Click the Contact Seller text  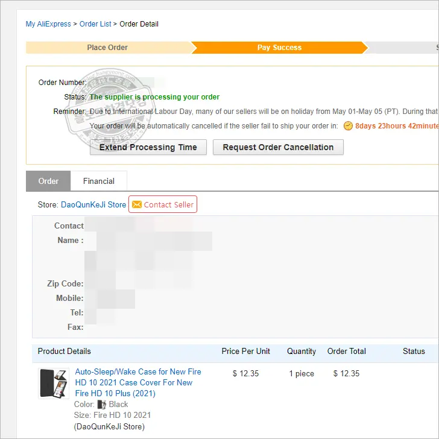click(x=169, y=204)
